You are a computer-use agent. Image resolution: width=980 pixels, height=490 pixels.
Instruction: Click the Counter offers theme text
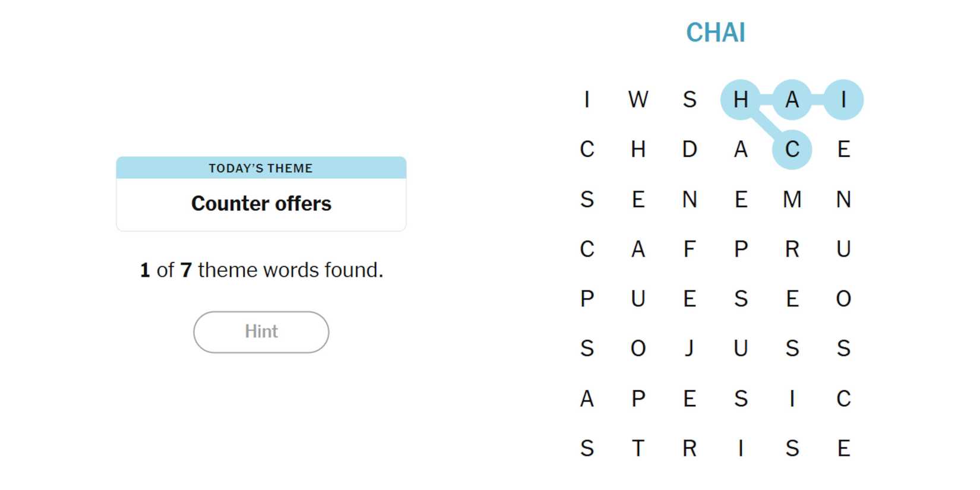tap(261, 204)
